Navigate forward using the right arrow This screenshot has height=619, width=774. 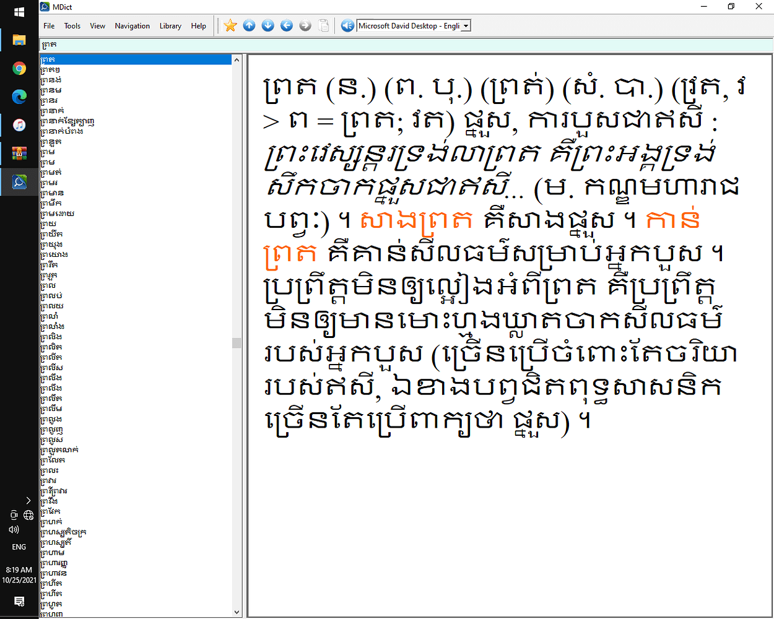[305, 25]
